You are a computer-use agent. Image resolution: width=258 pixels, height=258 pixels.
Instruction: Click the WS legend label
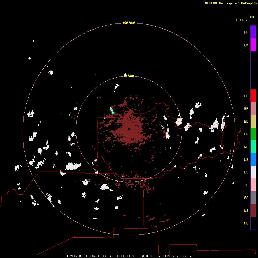(x=246, y=160)
